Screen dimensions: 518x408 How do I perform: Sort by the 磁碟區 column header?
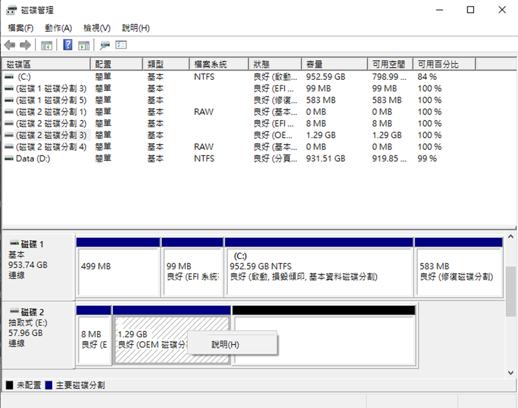[x=46, y=64]
